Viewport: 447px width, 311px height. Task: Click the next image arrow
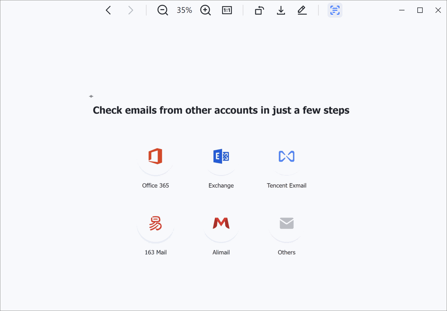[x=131, y=10]
